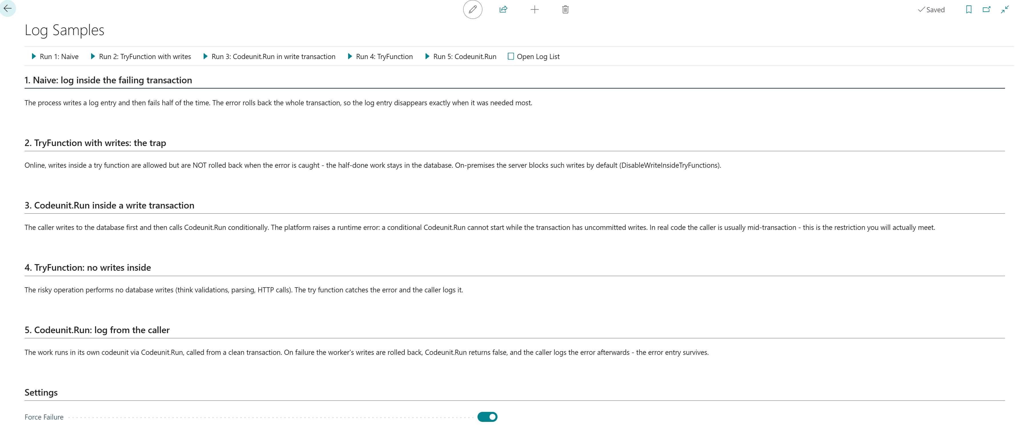Run 5: Codeunit.Run action
The image size is (1023, 425).
coord(461,56)
